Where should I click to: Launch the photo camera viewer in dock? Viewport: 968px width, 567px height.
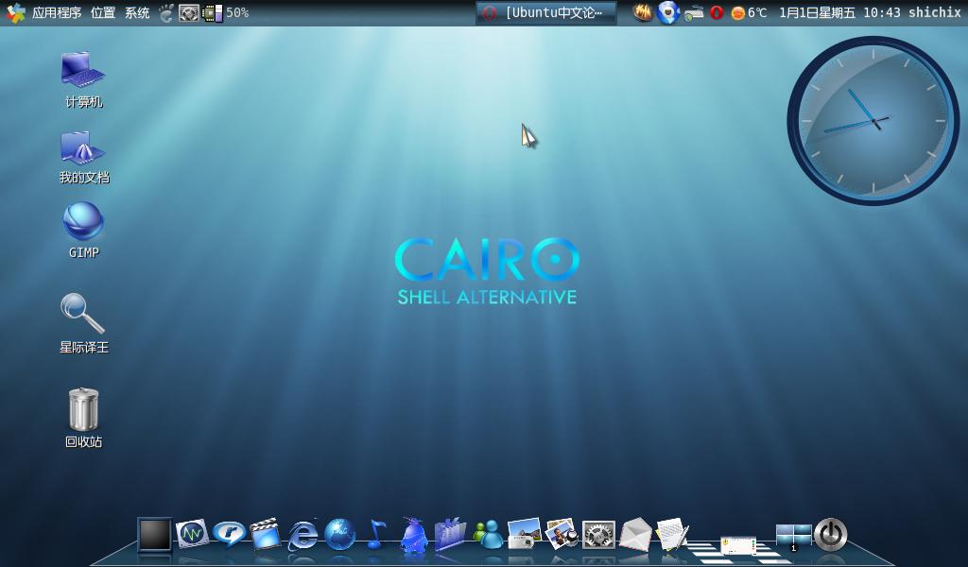[x=524, y=534]
